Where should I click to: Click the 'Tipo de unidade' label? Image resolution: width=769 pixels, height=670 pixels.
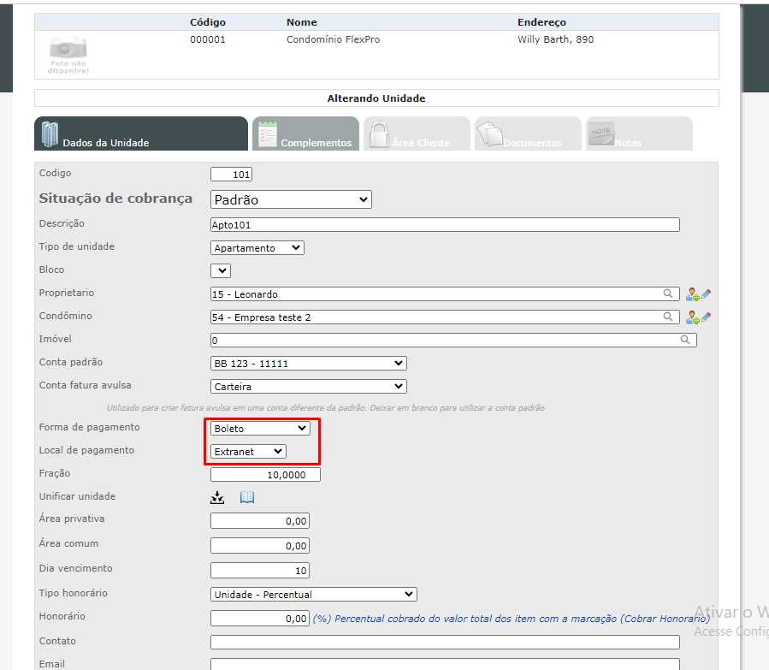point(76,246)
